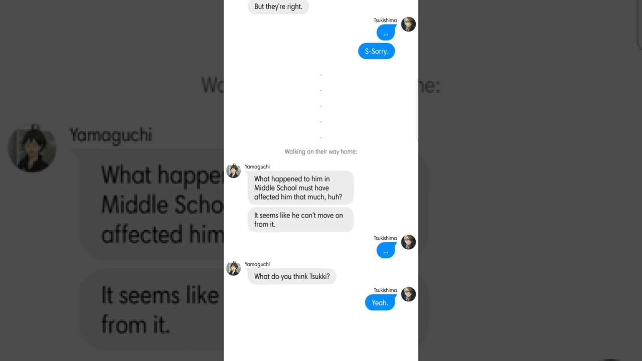Viewport: 642px width, 361px height.
Task: Click the large blurred Yamaguchi avatar in background
Action: coord(32,148)
